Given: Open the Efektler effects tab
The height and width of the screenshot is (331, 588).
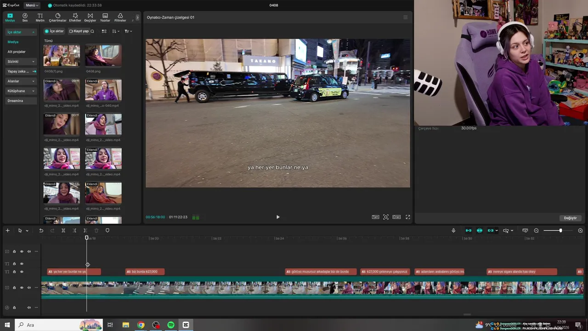Looking at the screenshot, I should 75,17.
